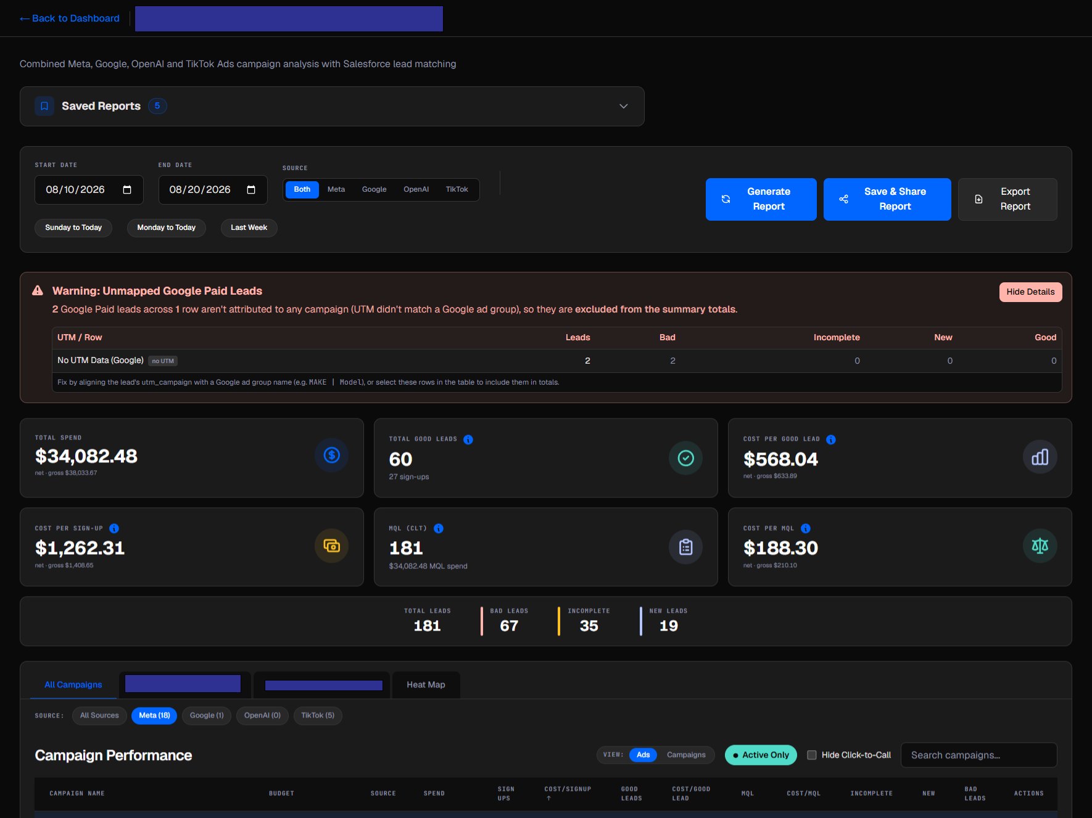Toggle the Active Only filter

click(x=761, y=755)
